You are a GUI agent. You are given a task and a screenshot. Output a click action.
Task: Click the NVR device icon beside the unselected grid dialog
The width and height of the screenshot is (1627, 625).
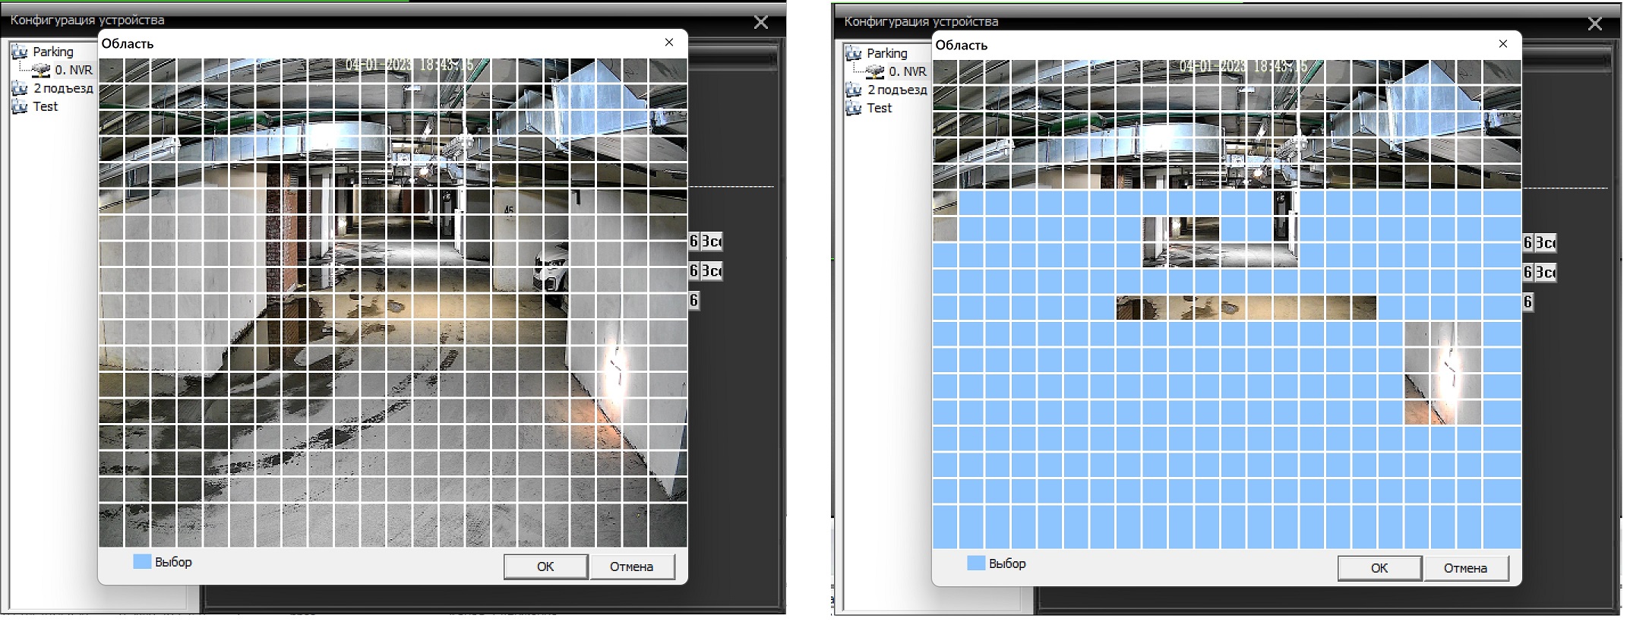(x=40, y=70)
